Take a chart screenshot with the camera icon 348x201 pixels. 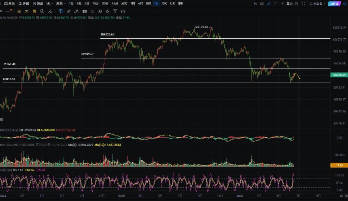[x=262, y=4]
